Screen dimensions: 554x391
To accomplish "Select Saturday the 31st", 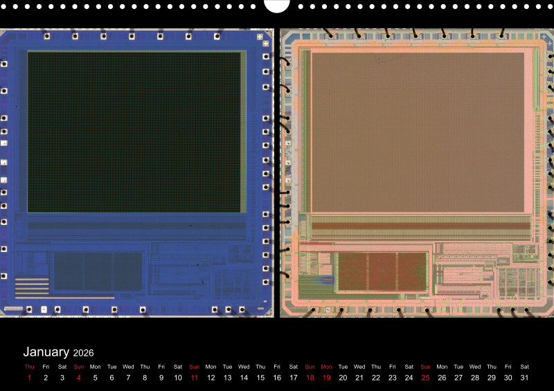I will [x=524, y=378].
